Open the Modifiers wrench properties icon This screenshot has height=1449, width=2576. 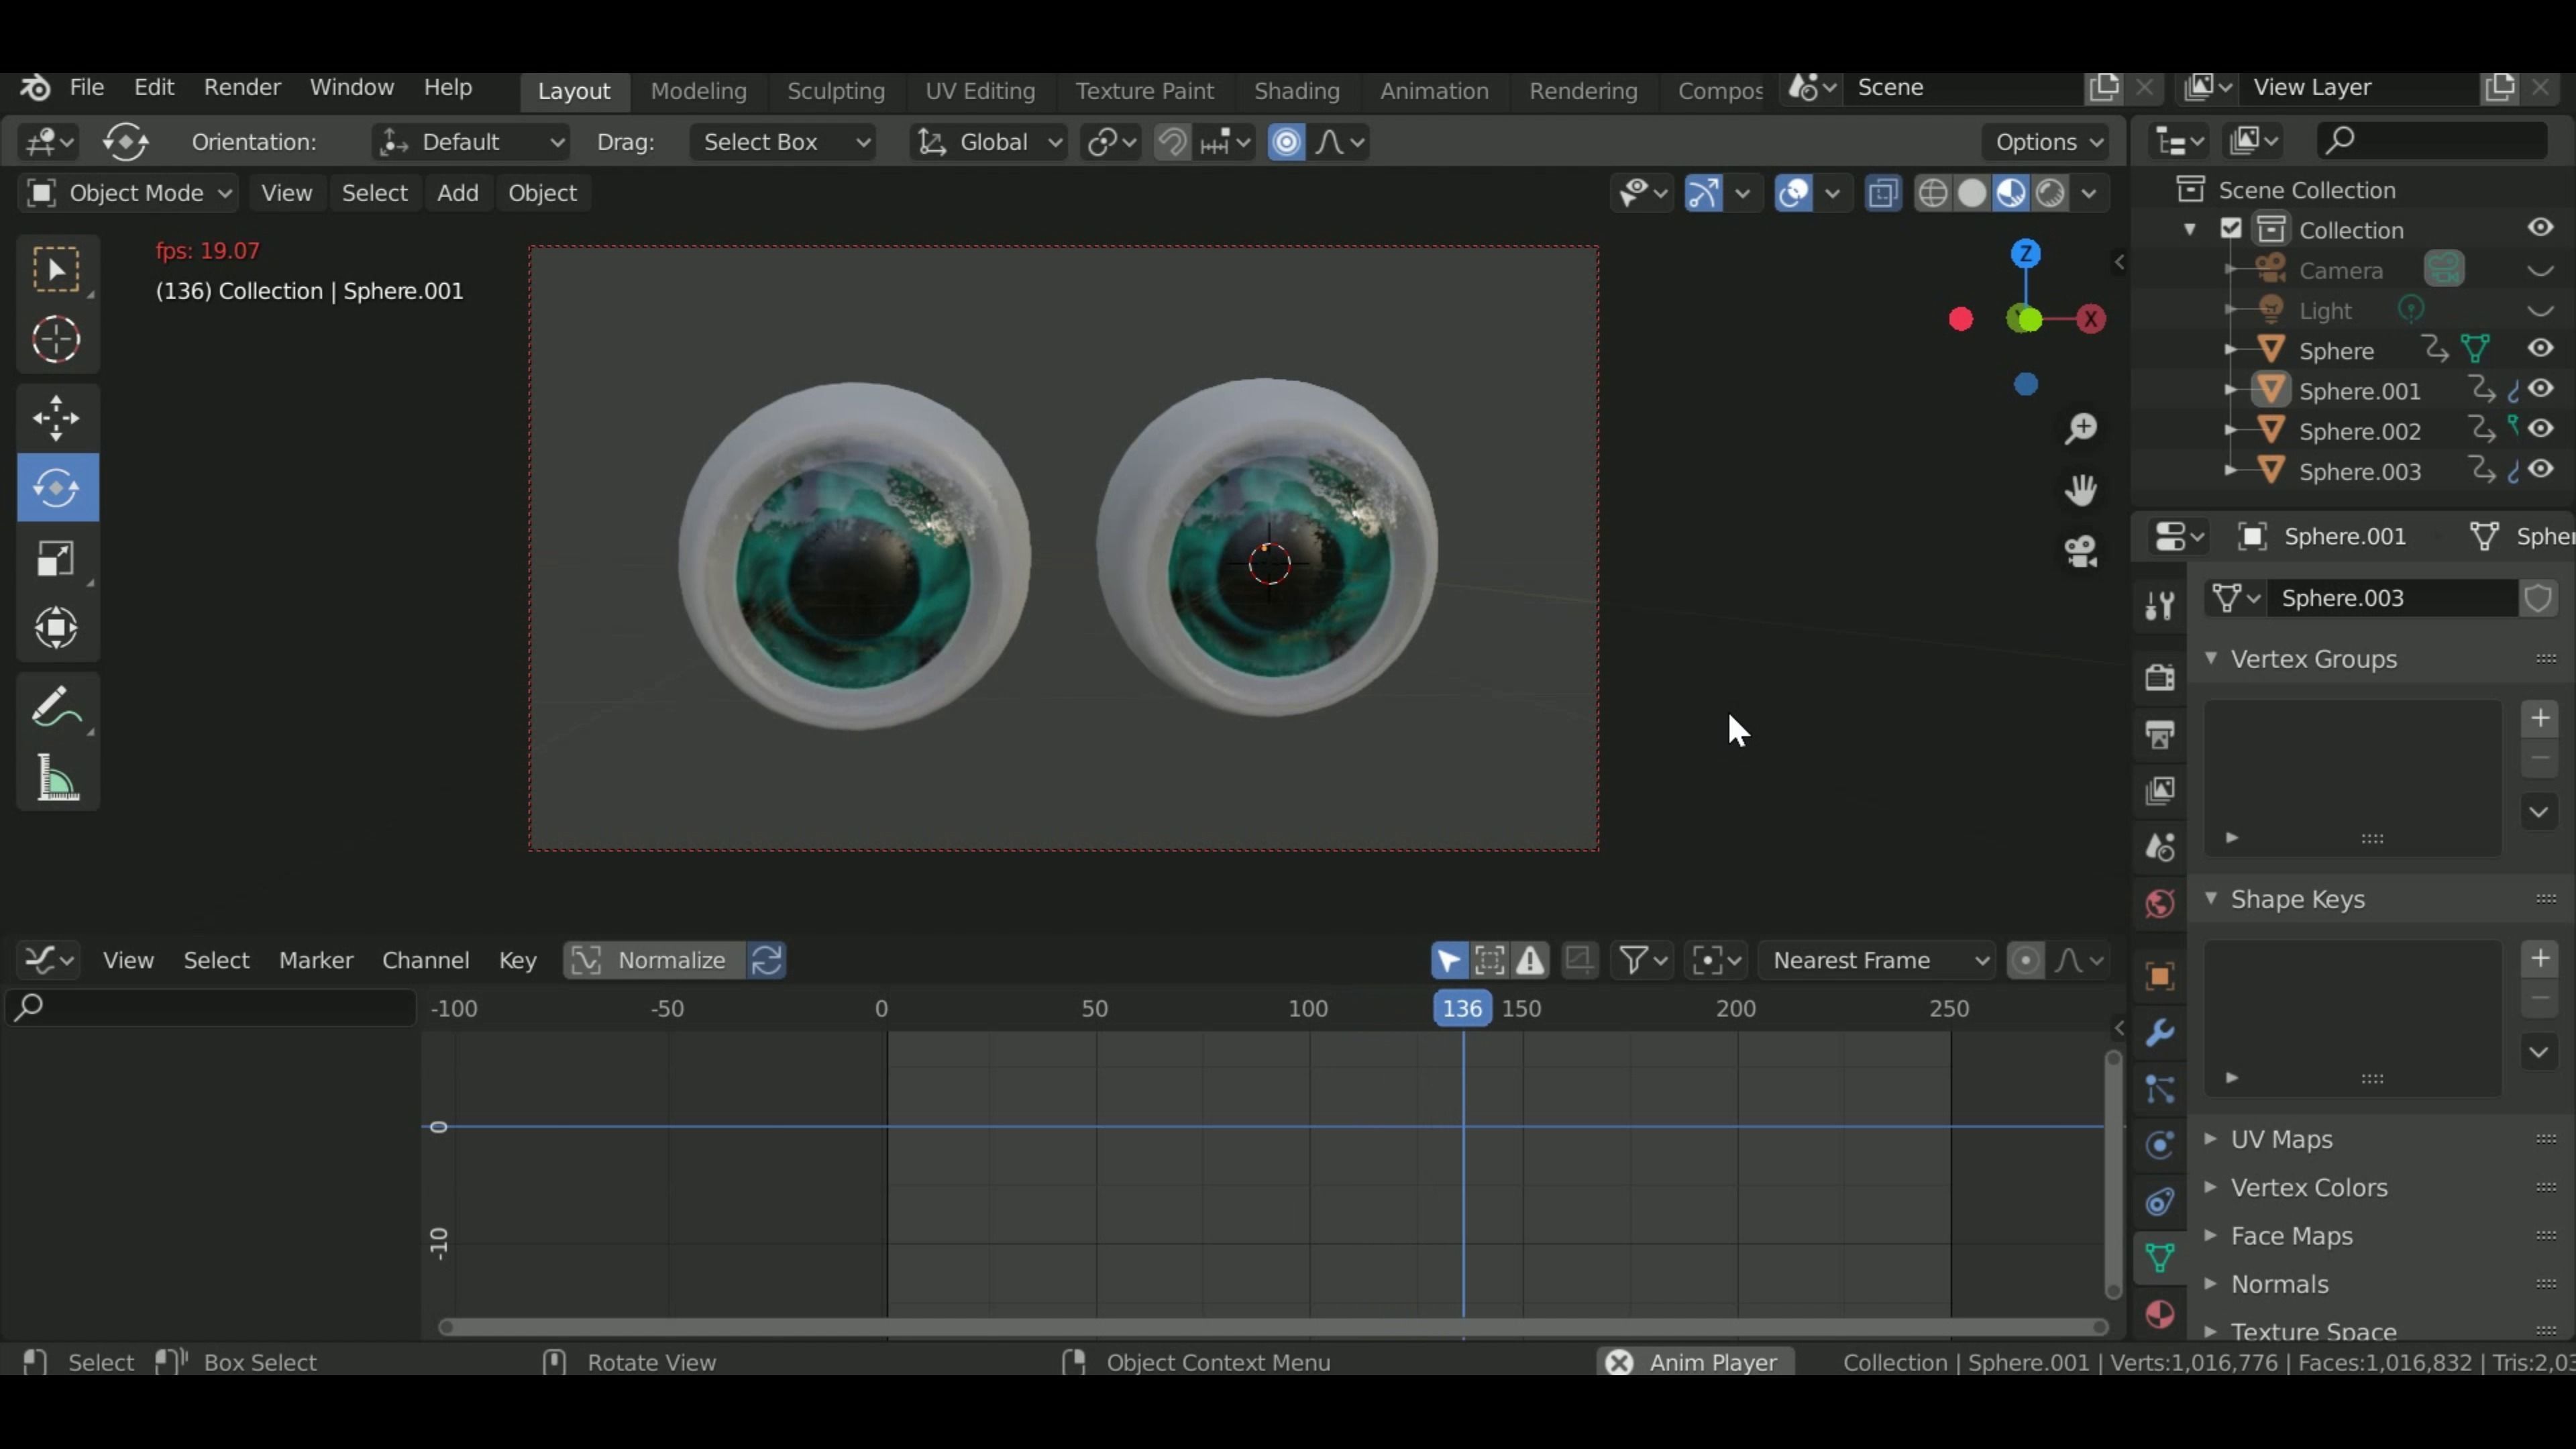2160,1033
